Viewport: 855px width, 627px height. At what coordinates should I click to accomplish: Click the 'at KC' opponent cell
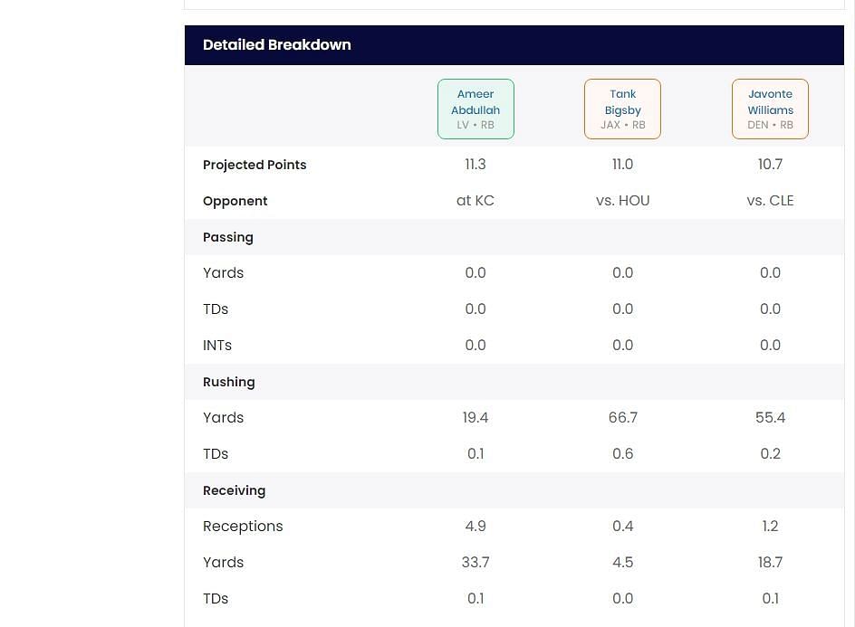point(476,201)
